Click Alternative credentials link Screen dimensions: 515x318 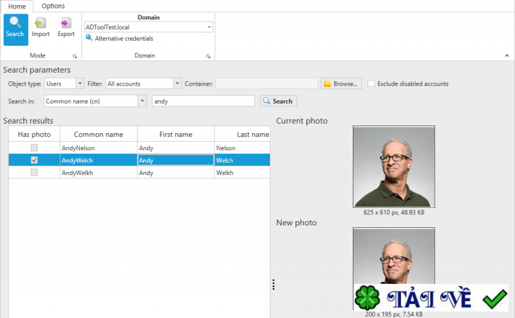[124, 39]
